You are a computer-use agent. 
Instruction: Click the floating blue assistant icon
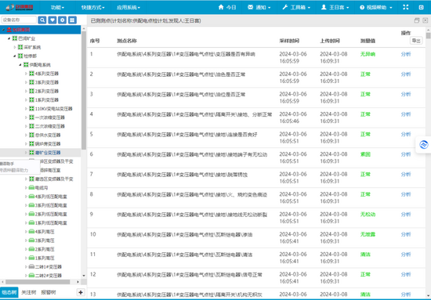click(424, 144)
